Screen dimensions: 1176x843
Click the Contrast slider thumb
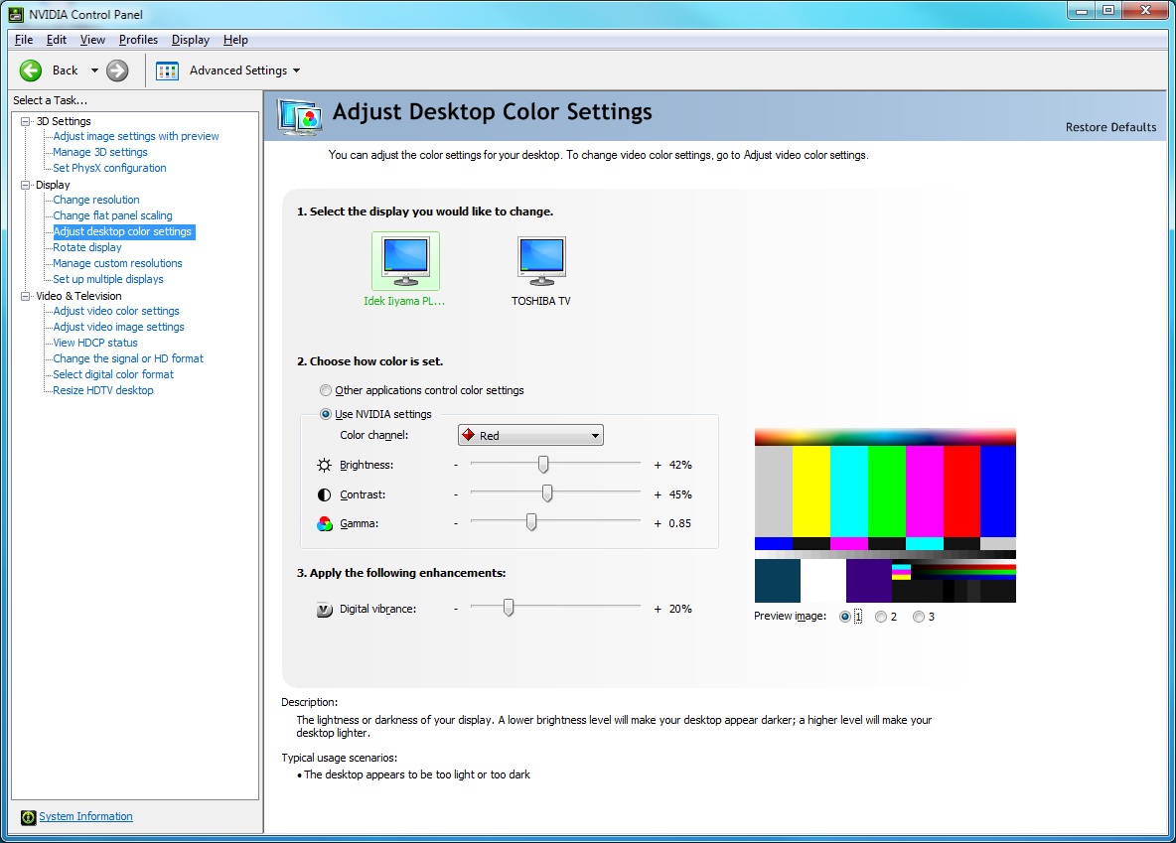(x=547, y=492)
